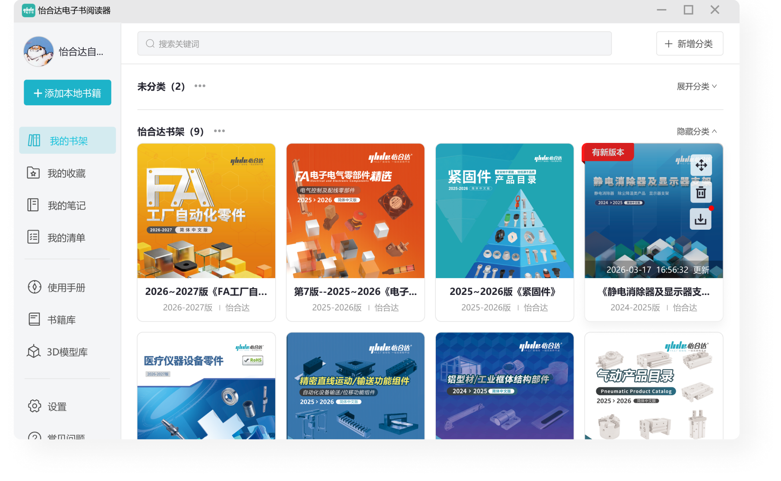This screenshot has height=481, width=781.
Task: Click the 使用手册 compass icon
Action: pyautogui.click(x=34, y=287)
